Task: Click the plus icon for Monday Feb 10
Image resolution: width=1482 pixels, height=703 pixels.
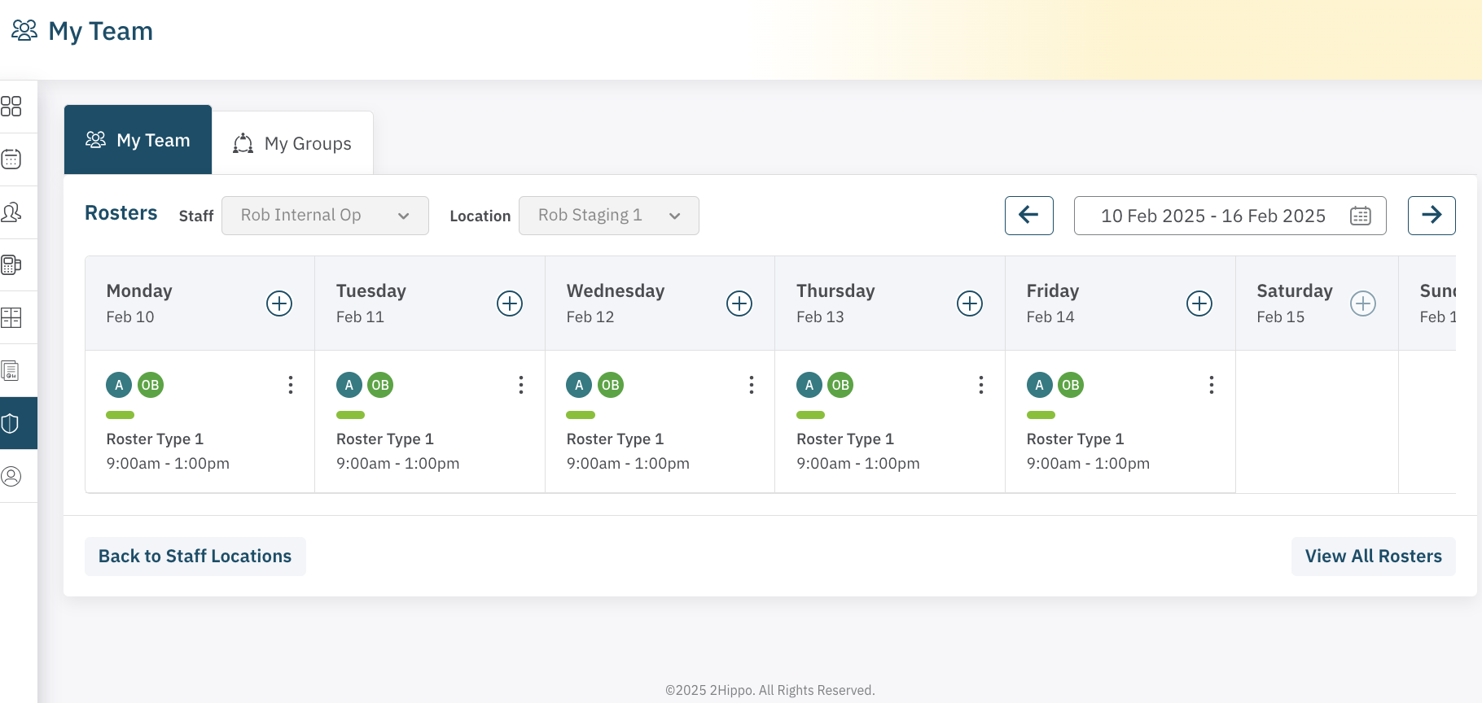Action: 279,303
